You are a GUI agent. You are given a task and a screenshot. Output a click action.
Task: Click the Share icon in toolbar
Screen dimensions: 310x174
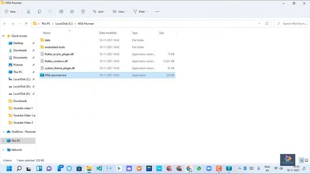(72, 12)
